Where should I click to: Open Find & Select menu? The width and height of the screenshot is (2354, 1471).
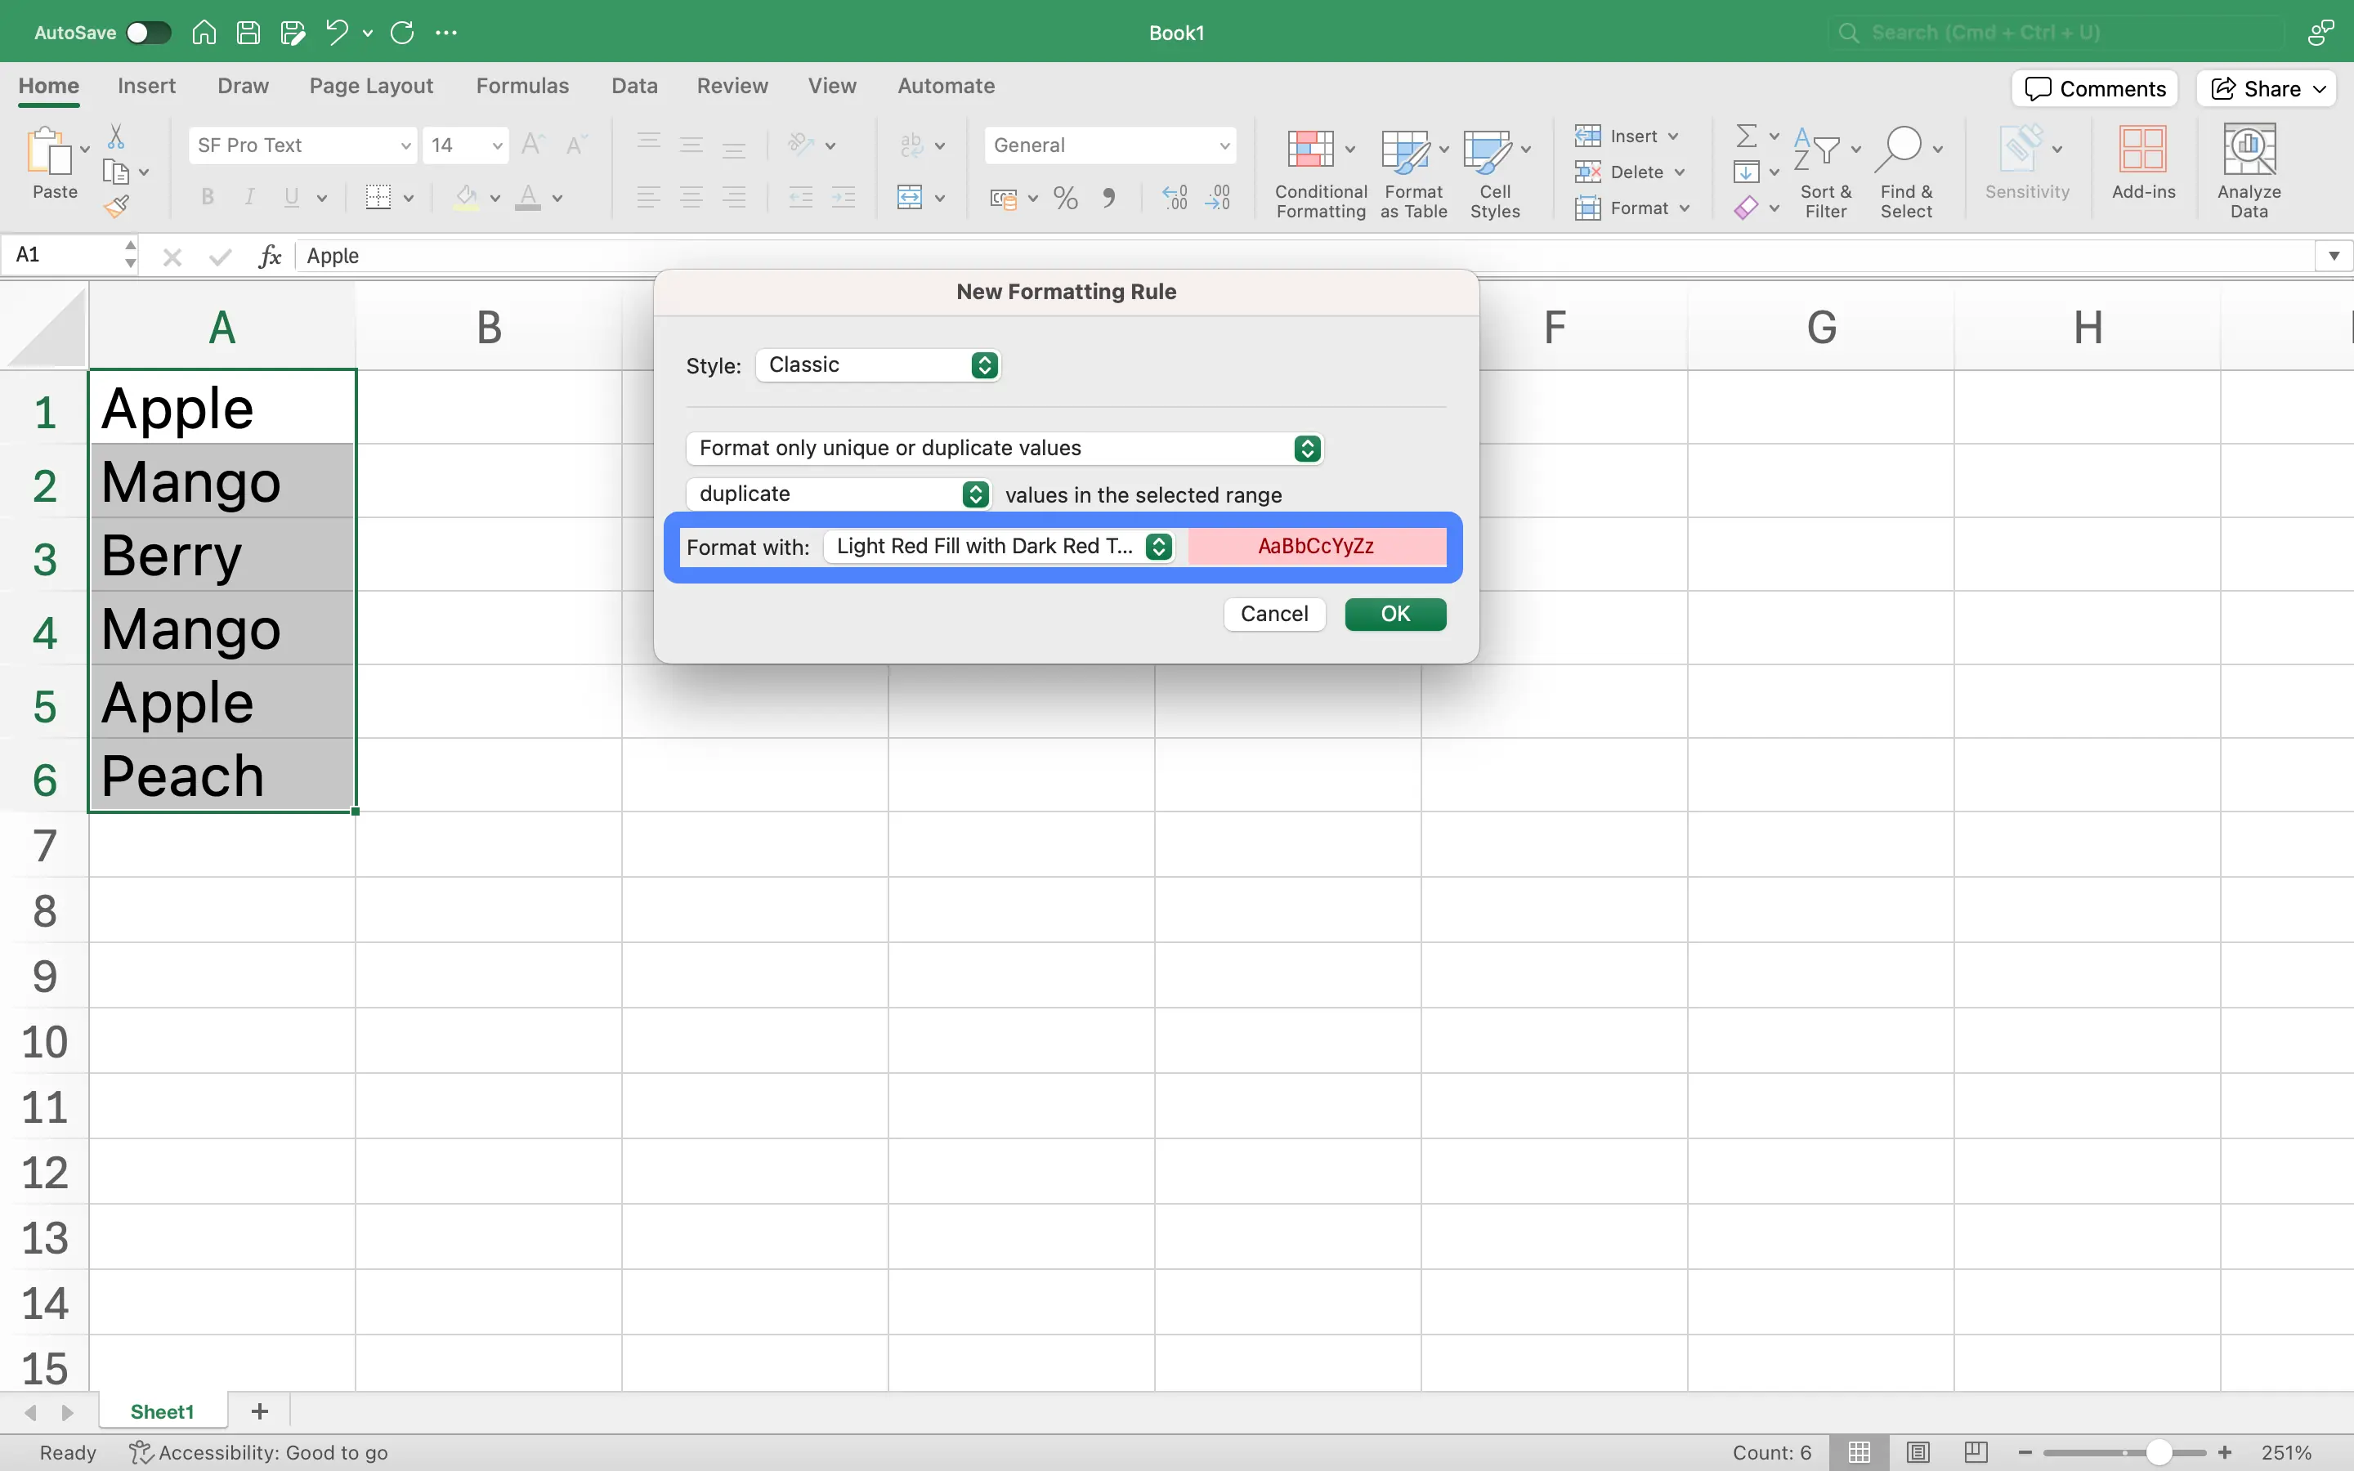click(1907, 173)
